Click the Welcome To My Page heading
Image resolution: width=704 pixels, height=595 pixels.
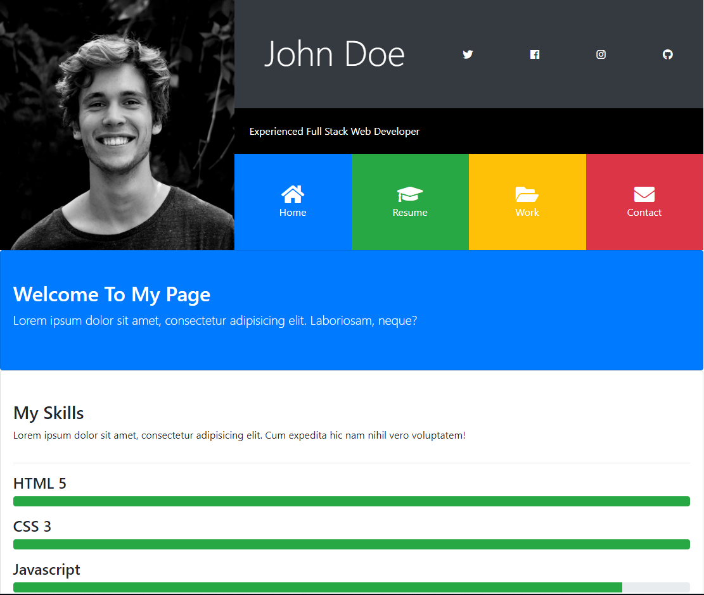coord(112,294)
